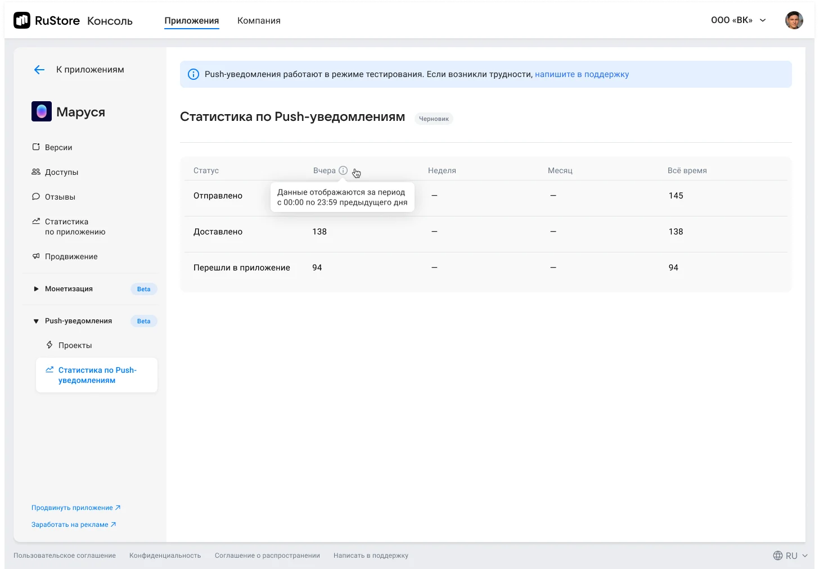The width and height of the screenshot is (819, 569).
Task: Click the Статус column header
Action: [x=206, y=170]
